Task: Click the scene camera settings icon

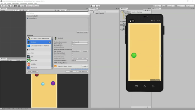Action: [58, 10]
